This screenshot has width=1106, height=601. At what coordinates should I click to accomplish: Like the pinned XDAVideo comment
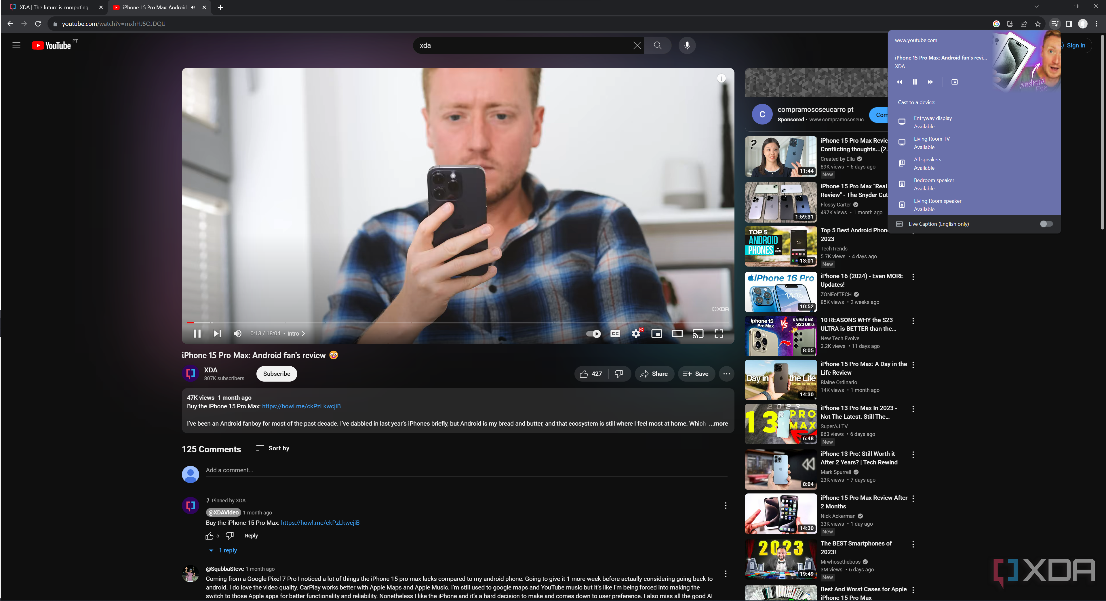210,536
